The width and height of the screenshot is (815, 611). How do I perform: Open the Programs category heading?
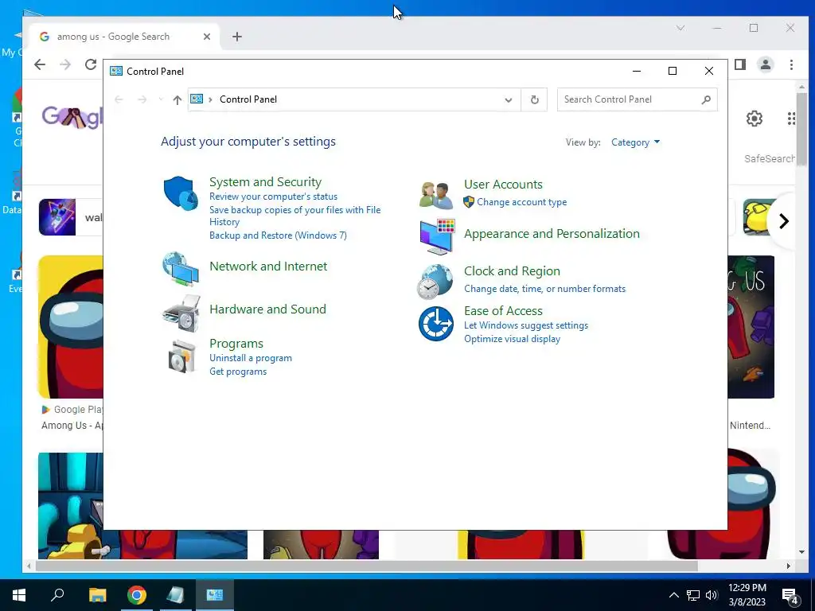(236, 344)
